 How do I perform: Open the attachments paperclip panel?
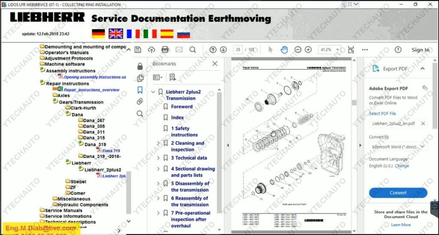[x=140, y=101]
